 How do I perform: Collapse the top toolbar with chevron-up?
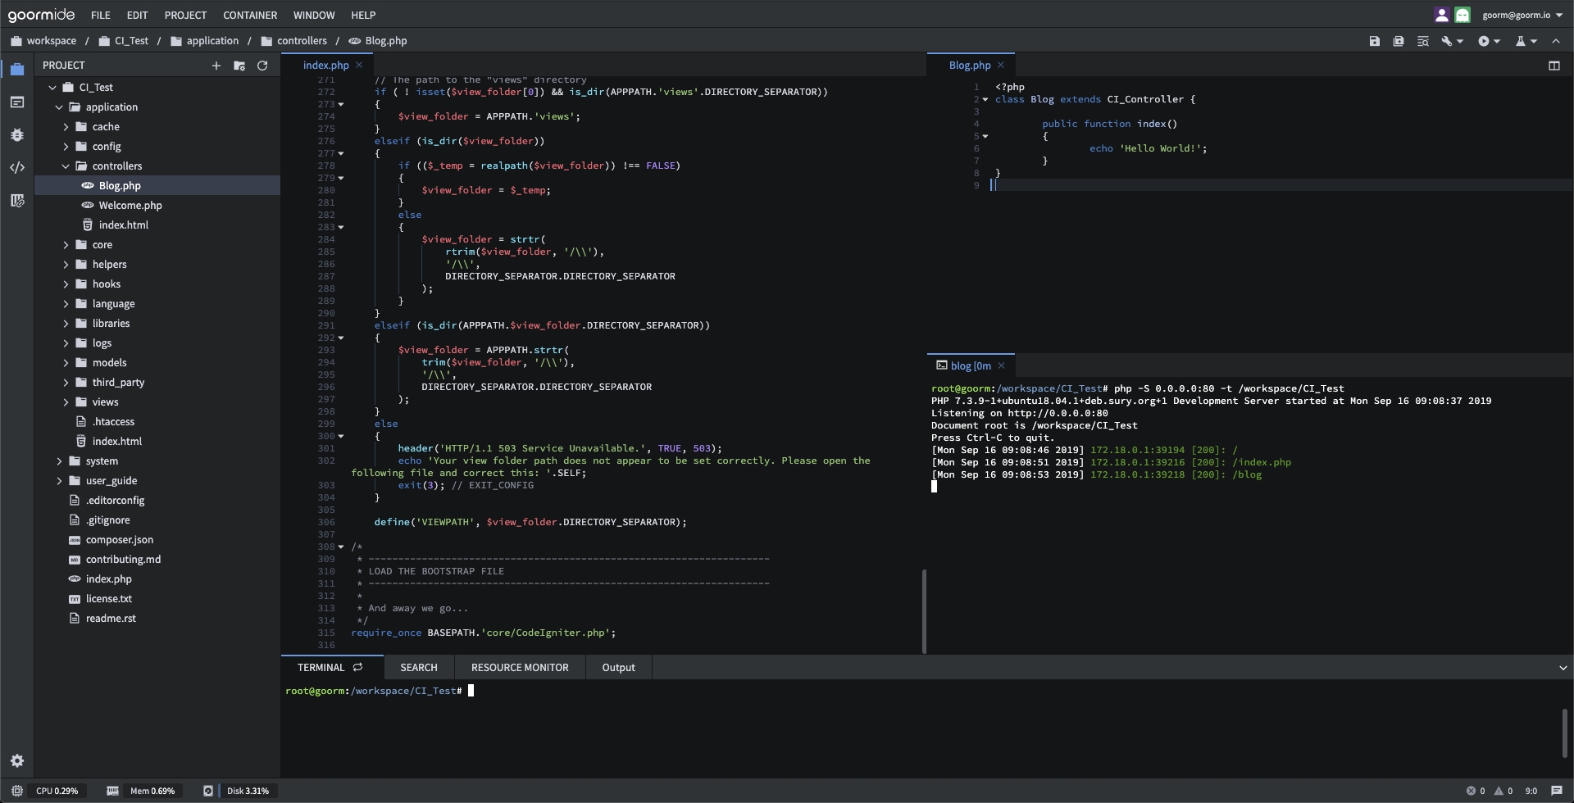click(x=1556, y=41)
